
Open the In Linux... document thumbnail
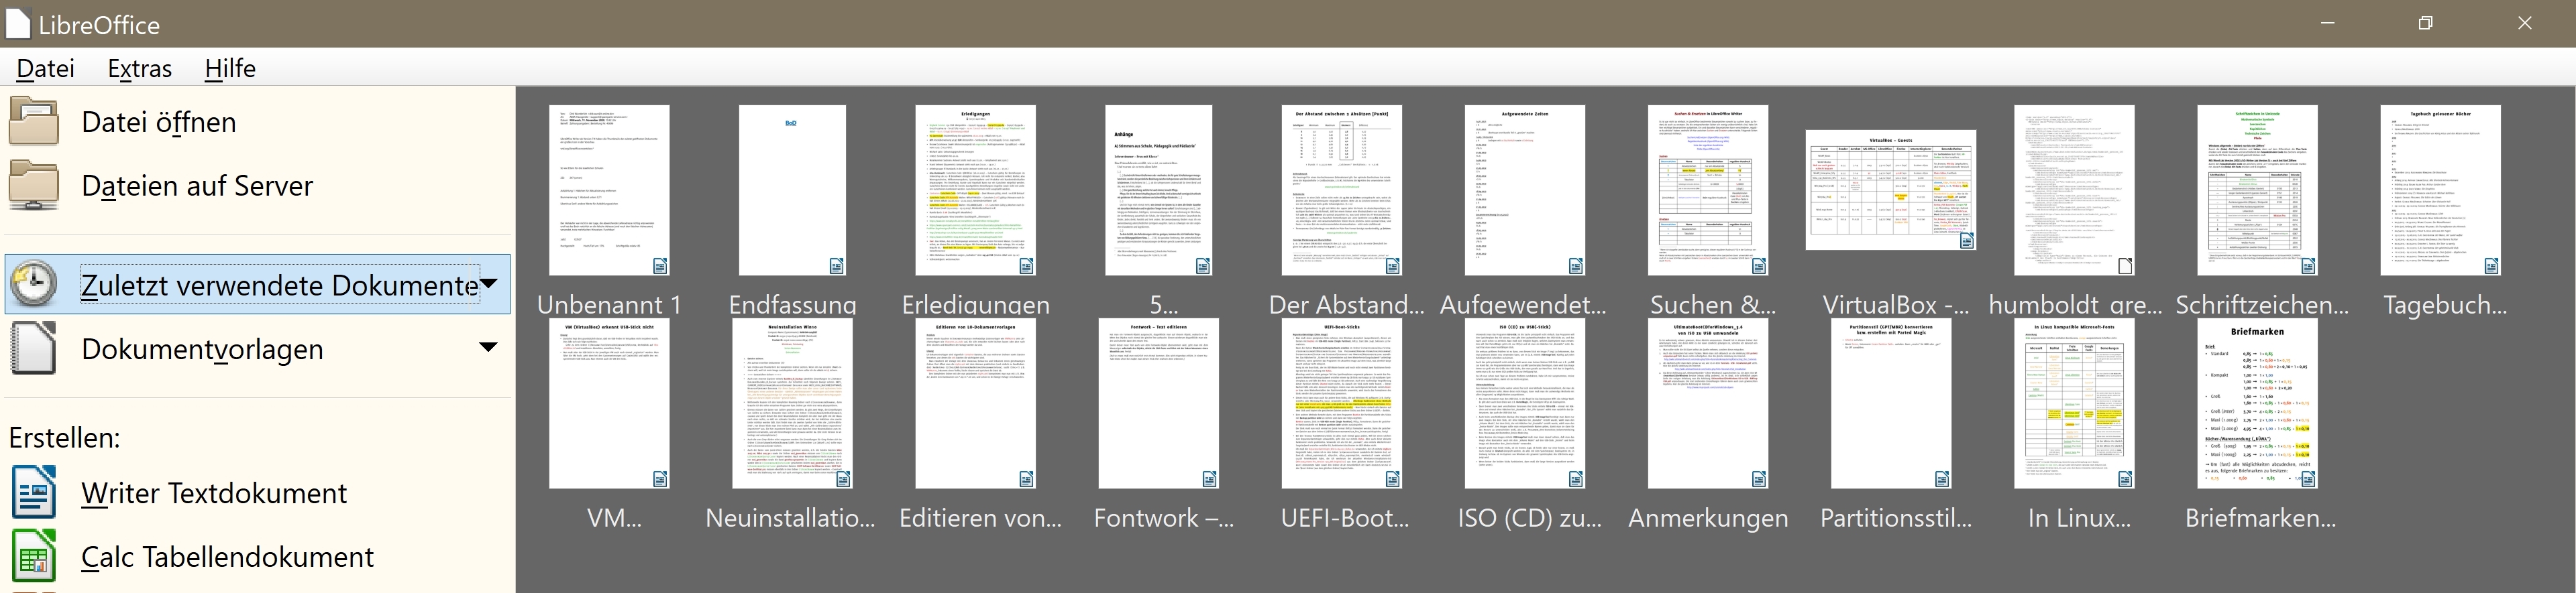coord(2074,403)
